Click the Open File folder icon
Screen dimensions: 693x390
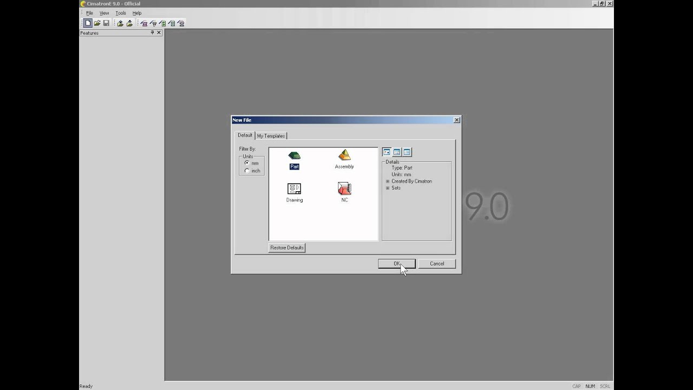point(97,23)
